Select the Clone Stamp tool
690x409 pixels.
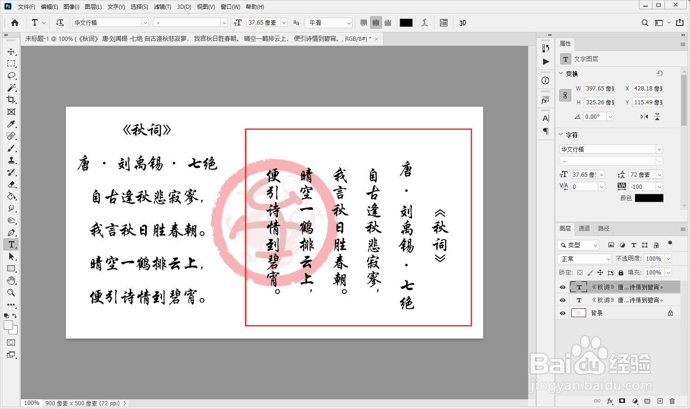[x=11, y=160]
